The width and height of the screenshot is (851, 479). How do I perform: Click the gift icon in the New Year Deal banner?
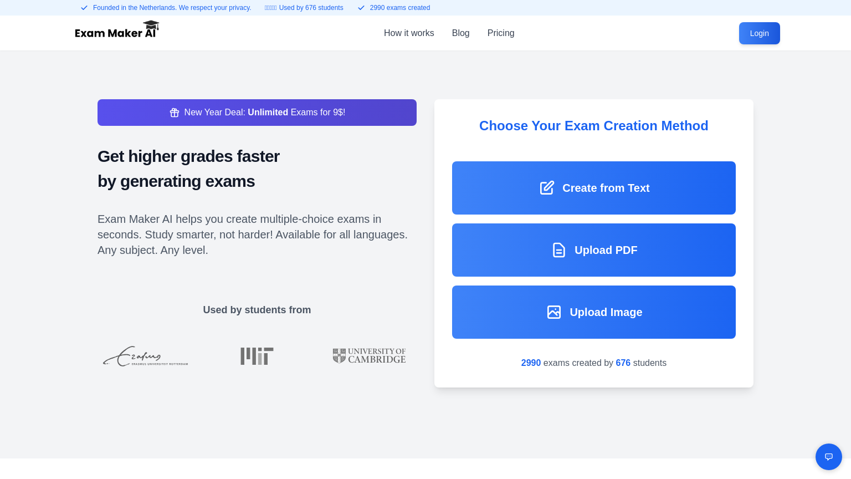(175, 113)
